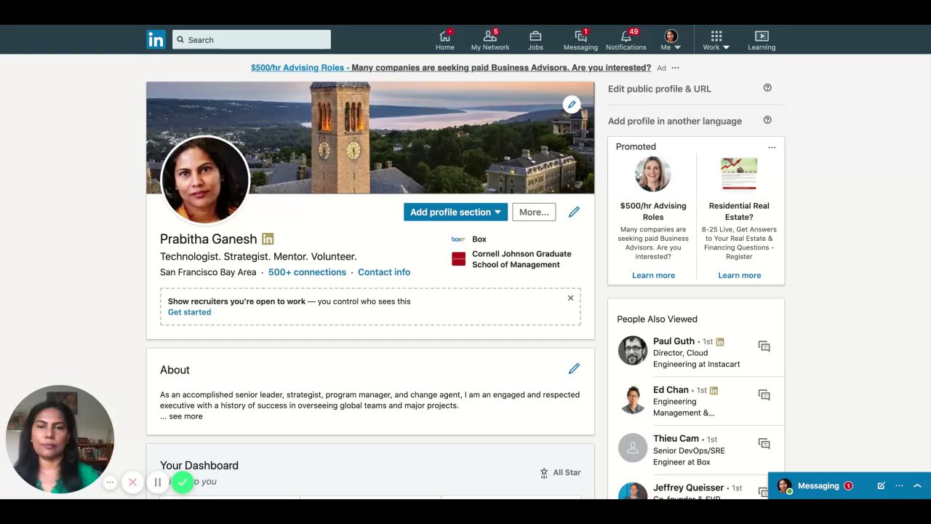
Task: Edit the background banner photo pencil icon
Action: (x=572, y=105)
